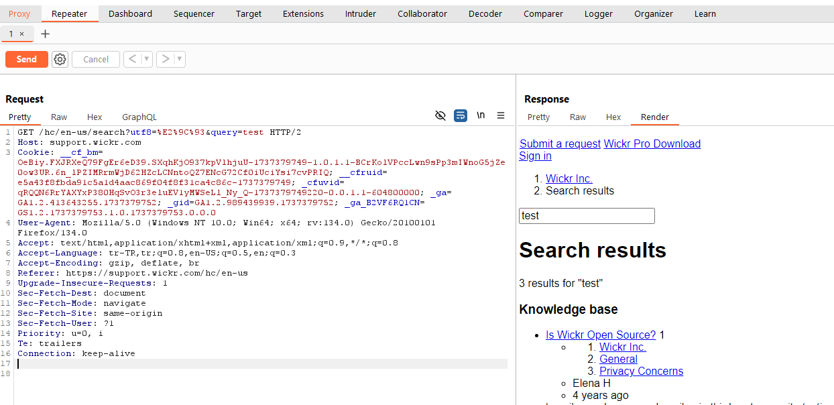Click the Upgrade-Insecure-Requests header line
This screenshot has height=405, width=834.
pos(93,283)
